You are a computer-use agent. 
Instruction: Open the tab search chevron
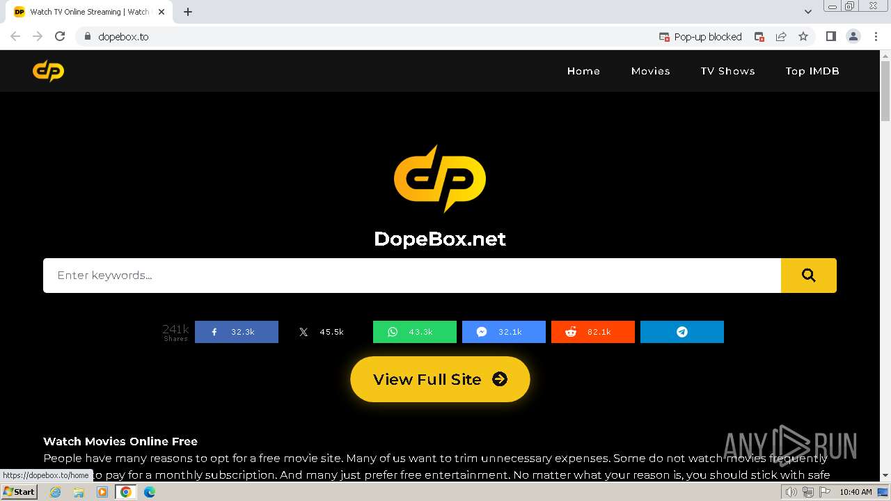[x=807, y=12]
